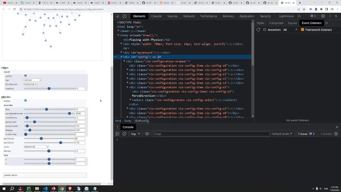Open the Windows Start menu
This screenshot has width=341, height=192.
(4, 189)
